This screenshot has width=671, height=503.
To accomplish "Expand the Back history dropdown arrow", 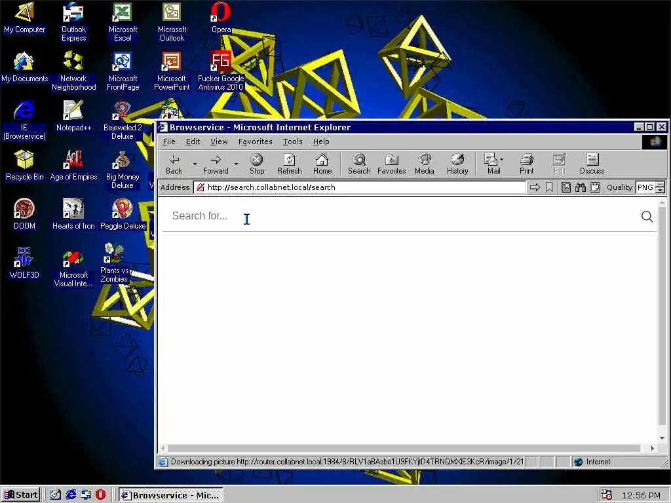I will point(195,164).
